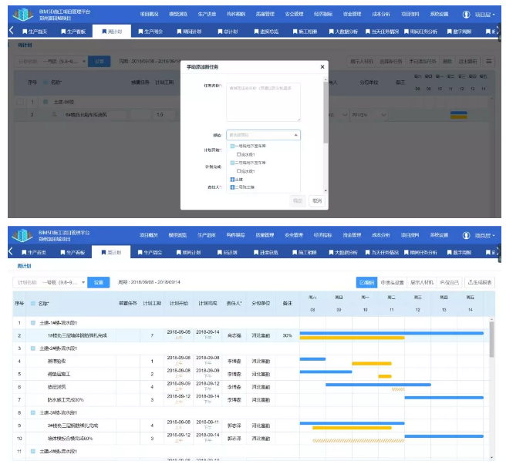Collapse the 土建-2#楼-流水段1 group row
Viewport: 506px width, 471px height.
pos(32,348)
